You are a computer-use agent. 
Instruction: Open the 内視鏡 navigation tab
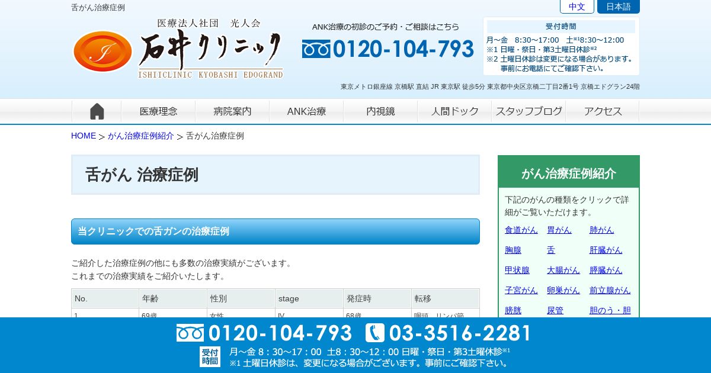[x=380, y=111]
